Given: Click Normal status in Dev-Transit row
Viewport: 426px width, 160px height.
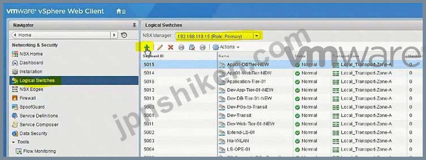Looking at the screenshot, I should pos(309,115).
